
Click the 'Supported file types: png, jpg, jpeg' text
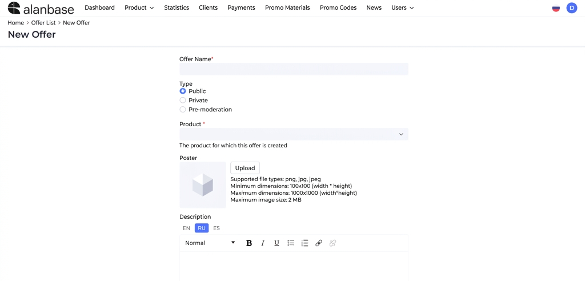tap(276, 179)
